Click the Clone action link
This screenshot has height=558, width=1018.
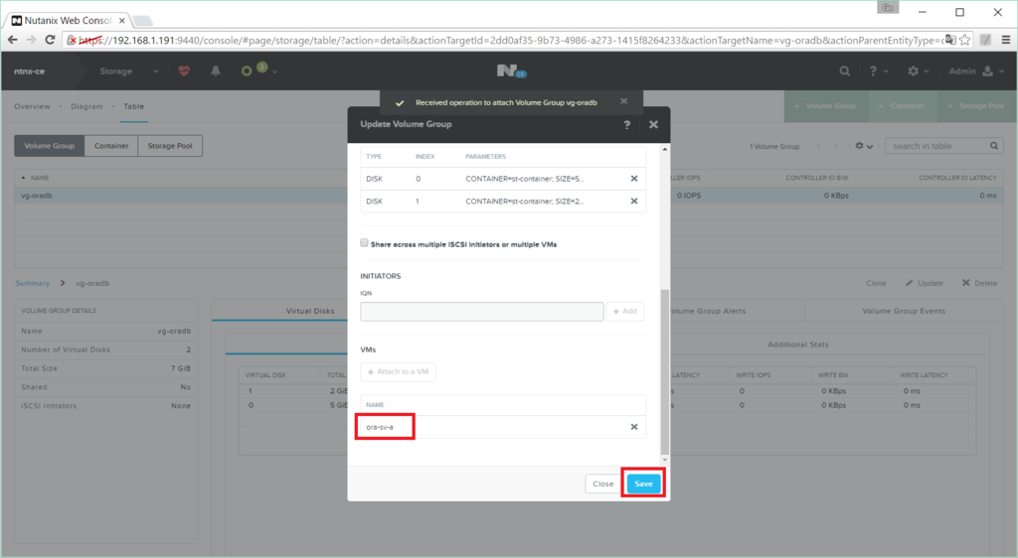[876, 283]
